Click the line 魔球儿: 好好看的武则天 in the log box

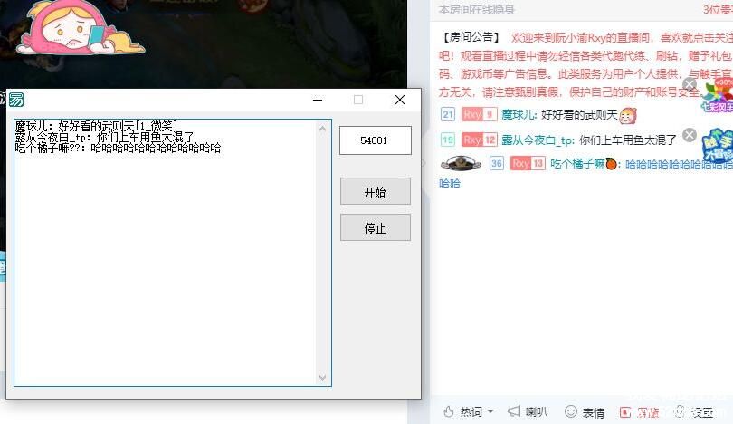click(96, 126)
